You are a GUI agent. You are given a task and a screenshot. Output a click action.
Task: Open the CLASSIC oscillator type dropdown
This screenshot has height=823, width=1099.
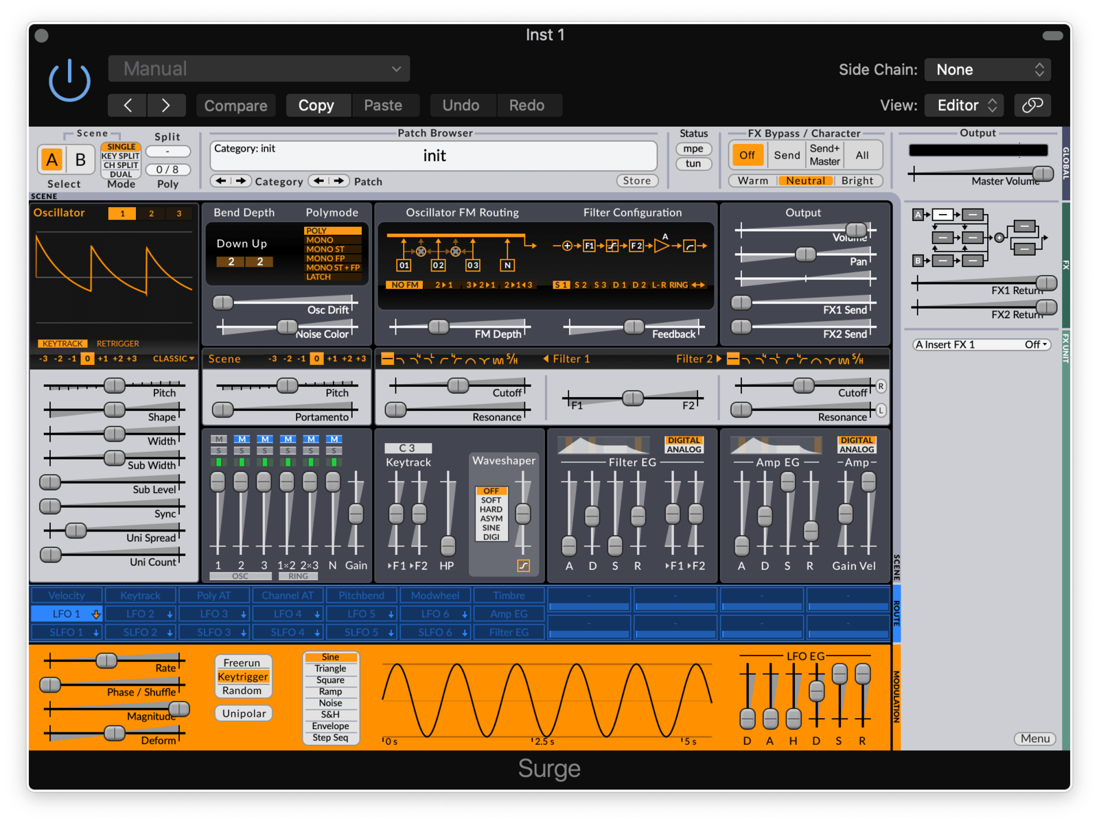[174, 359]
